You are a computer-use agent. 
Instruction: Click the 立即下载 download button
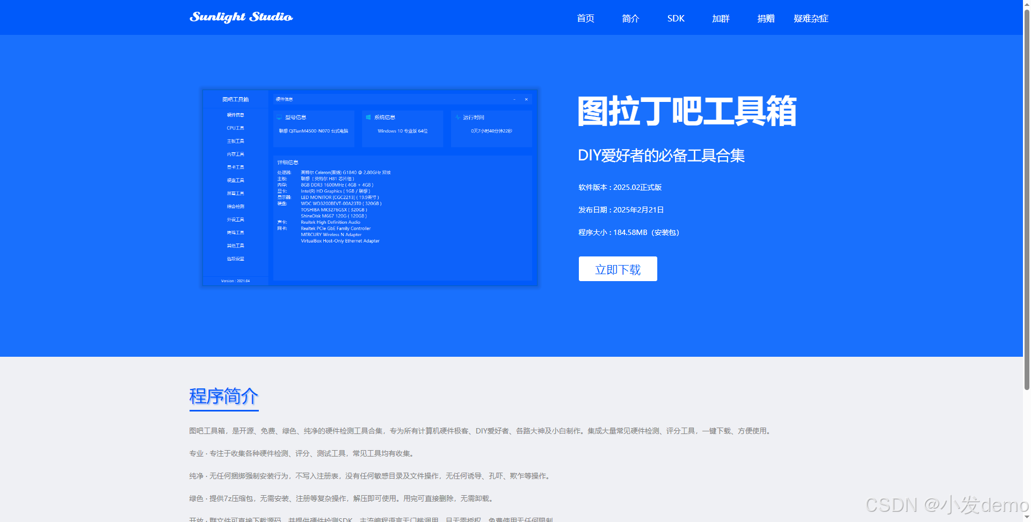tap(618, 269)
